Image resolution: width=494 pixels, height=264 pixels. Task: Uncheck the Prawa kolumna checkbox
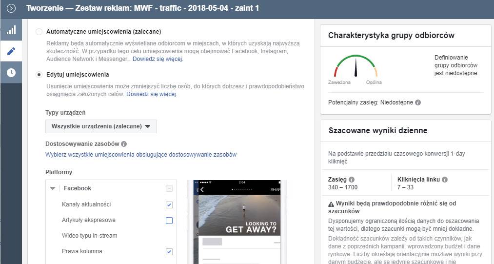click(x=169, y=251)
